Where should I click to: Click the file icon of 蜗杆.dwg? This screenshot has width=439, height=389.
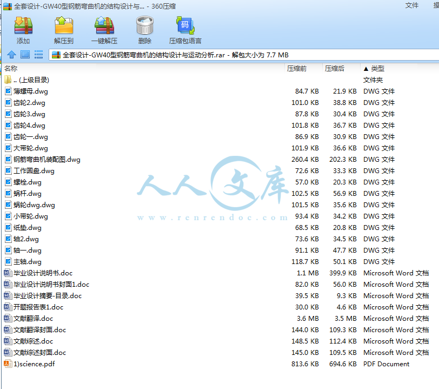point(9,193)
